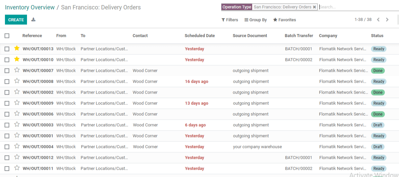Star the WH/OUT/00011 delivery order

pos(17,168)
